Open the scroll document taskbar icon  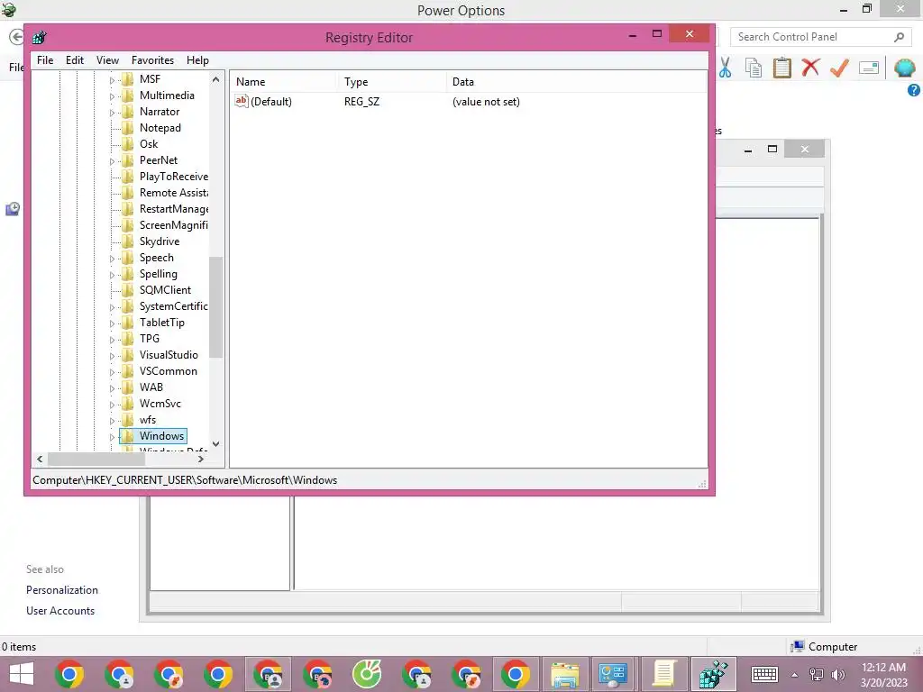point(664,674)
